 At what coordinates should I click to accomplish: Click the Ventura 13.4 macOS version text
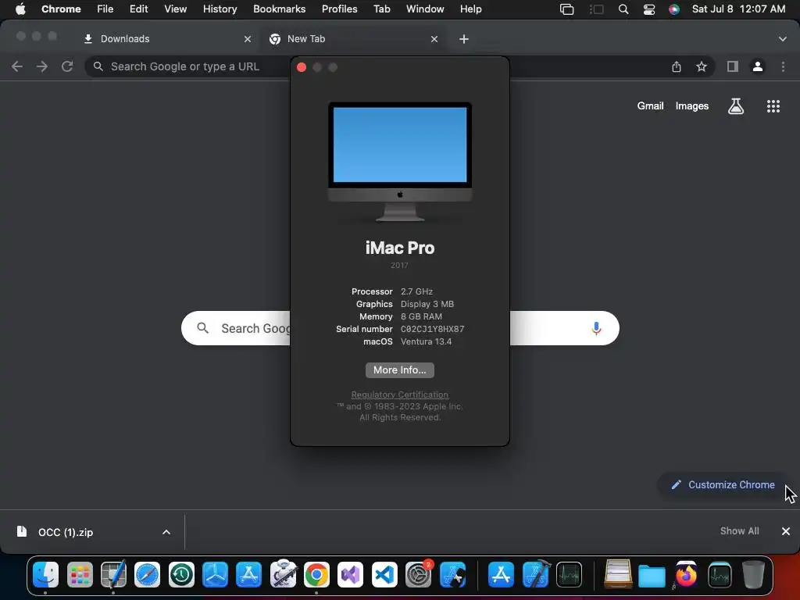pos(426,341)
